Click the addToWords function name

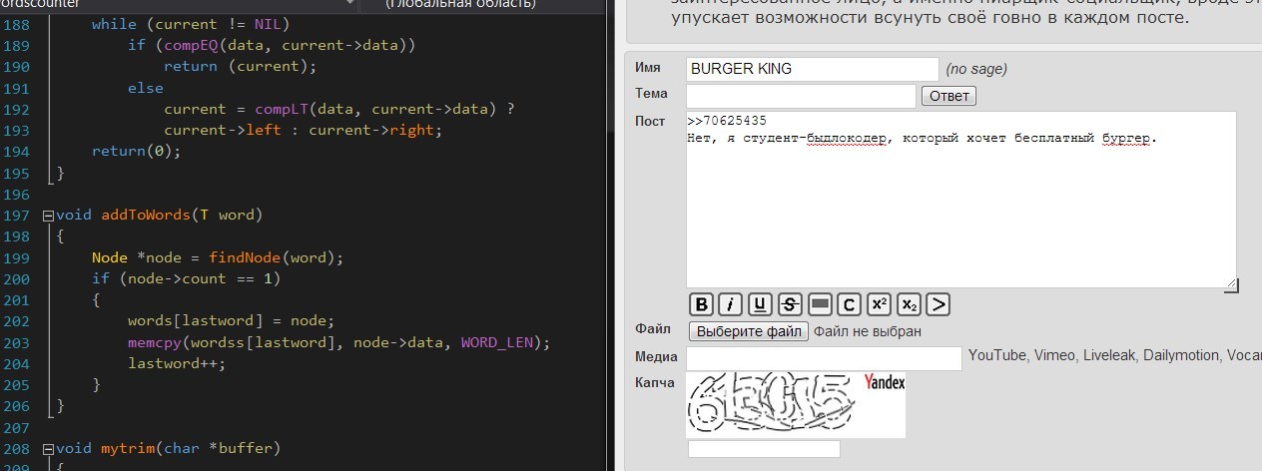coord(146,216)
